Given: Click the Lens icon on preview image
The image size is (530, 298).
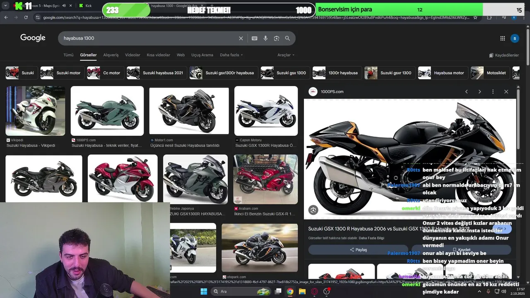Looking at the screenshot, I should (x=313, y=210).
